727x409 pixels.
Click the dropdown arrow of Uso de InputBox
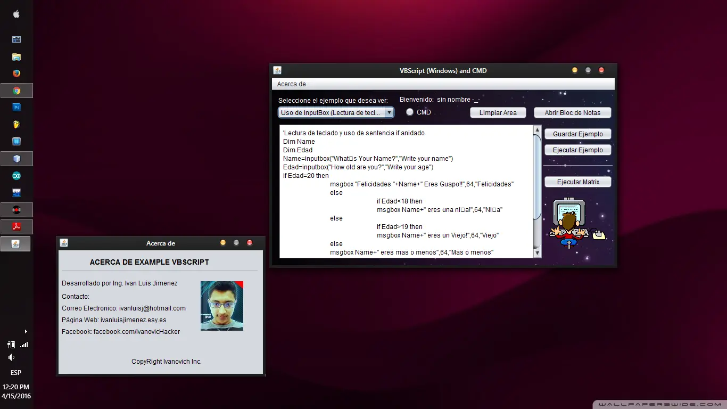389,112
